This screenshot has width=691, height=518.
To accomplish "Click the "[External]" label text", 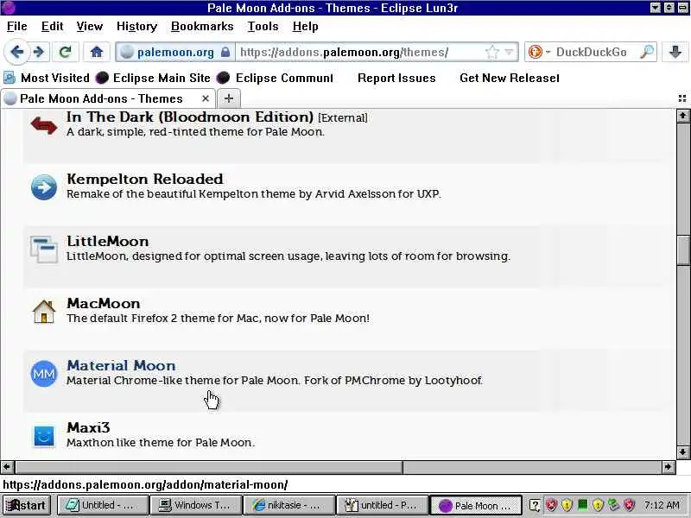I will pos(342,118).
